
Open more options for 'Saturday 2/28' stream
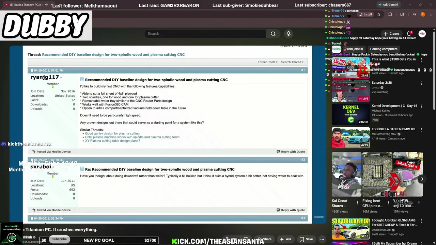click(x=421, y=83)
